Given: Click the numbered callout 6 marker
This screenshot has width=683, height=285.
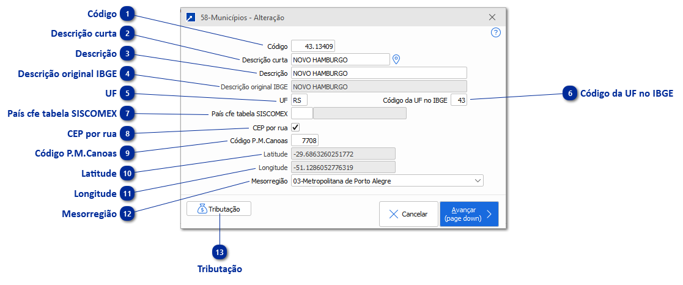Looking at the screenshot, I should click(x=570, y=94).
